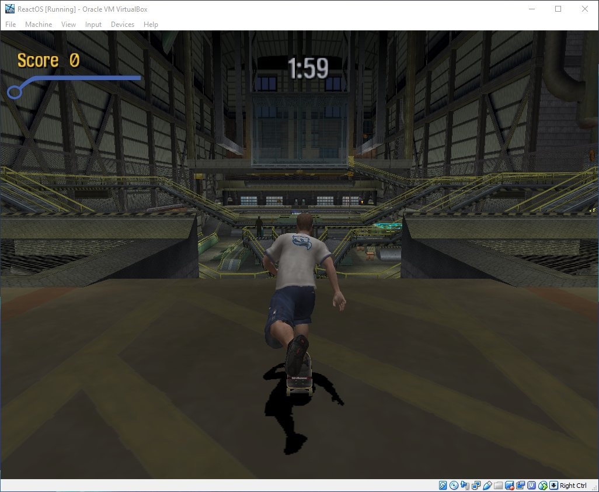Click the keyboard capture arrow icon
Screen dimensions: 599x492
pyautogui.click(x=553, y=486)
